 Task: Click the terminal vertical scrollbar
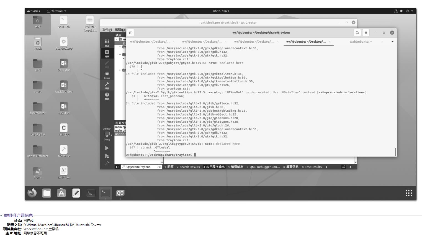pos(395,152)
